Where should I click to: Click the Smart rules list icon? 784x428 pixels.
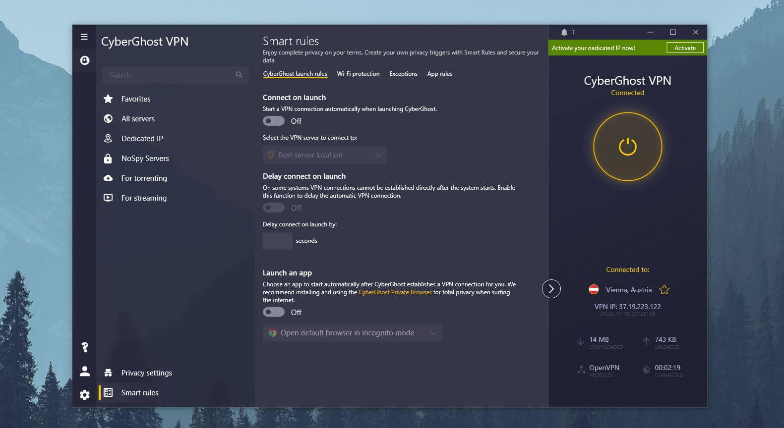[x=108, y=392]
